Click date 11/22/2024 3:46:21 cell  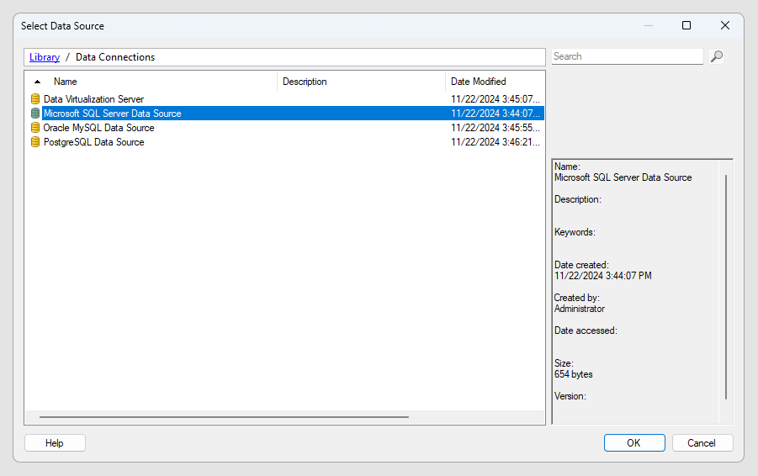click(495, 142)
